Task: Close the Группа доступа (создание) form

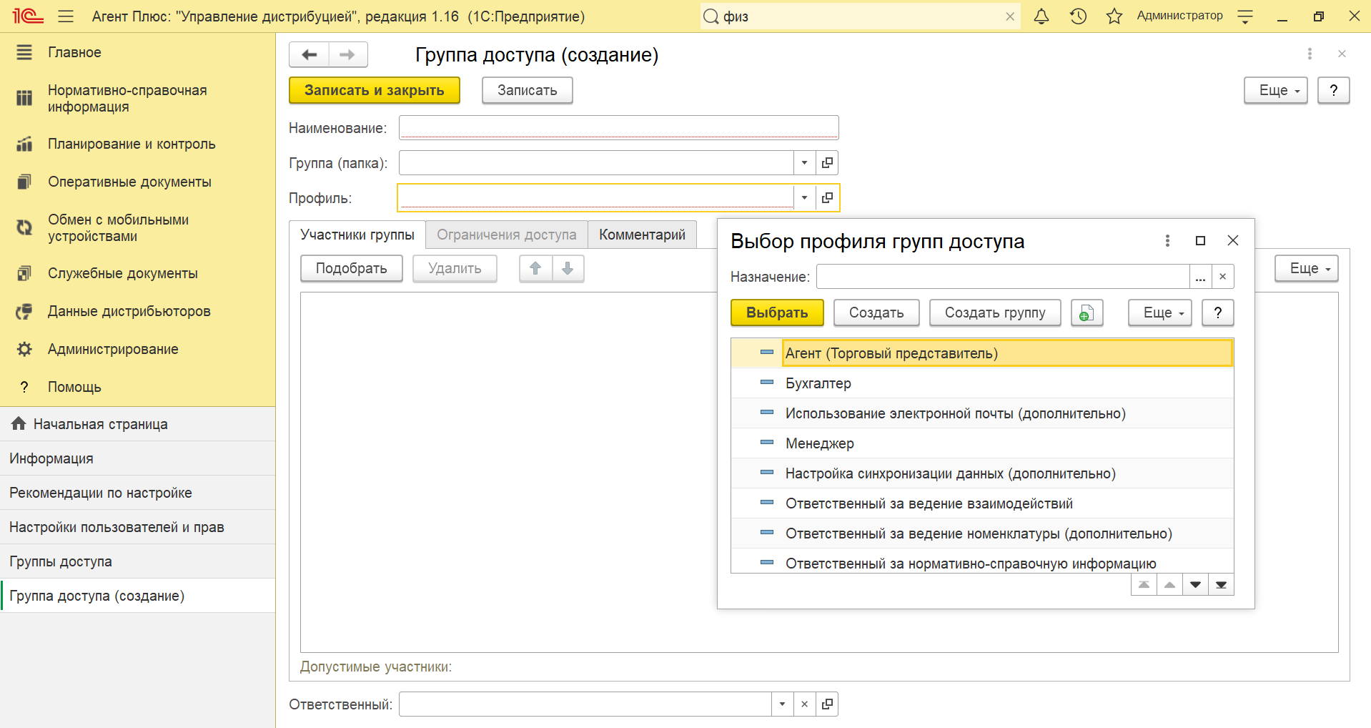Action: point(1342,54)
